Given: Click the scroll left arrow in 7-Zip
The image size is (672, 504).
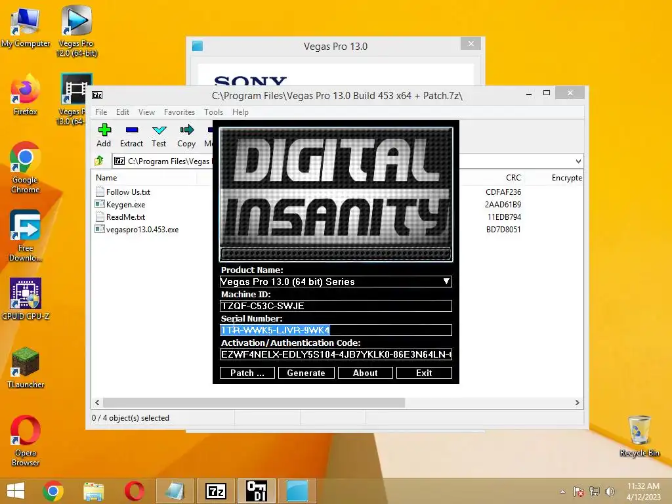Looking at the screenshot, I should (x=97, y=403).
